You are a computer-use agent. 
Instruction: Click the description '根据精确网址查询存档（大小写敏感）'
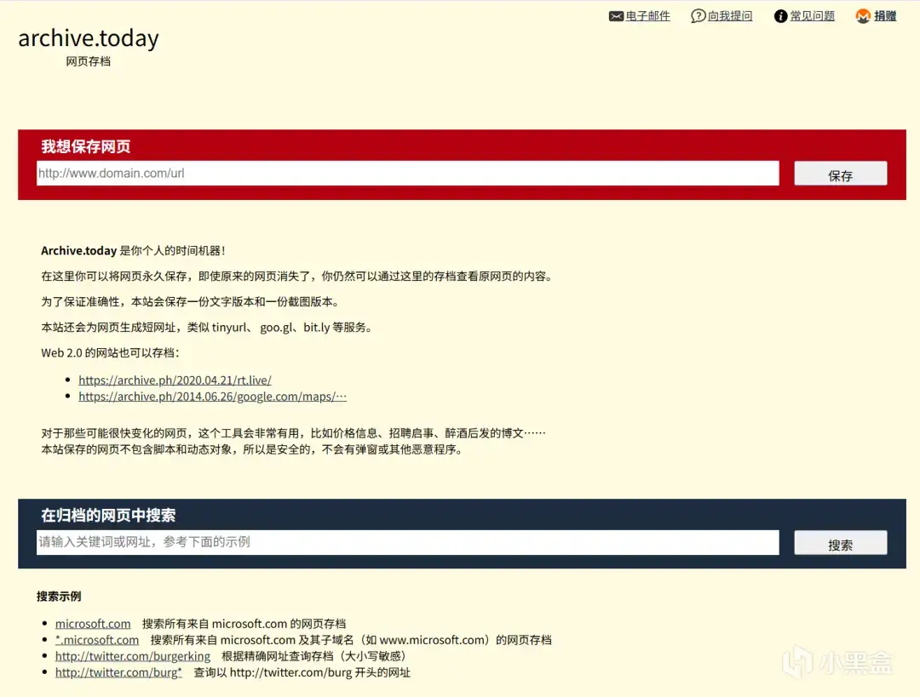tap(315, 656)
